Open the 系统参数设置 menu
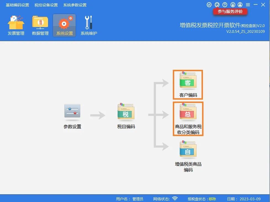 click(75, 5)
